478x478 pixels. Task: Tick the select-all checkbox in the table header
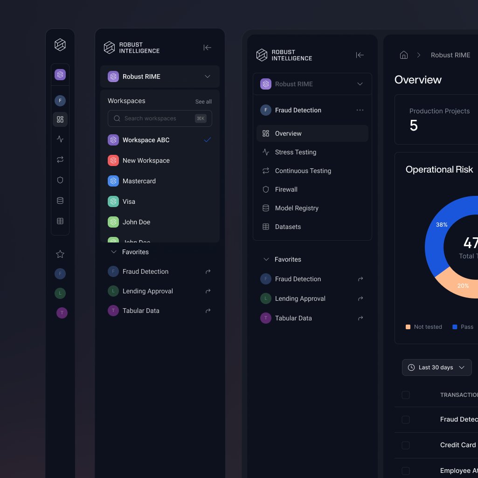[405, 395]
